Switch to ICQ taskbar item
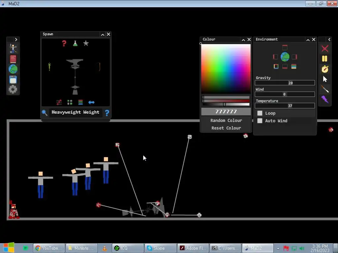The width and height of the screenshot is (338, 253). (x=128, y=248)
